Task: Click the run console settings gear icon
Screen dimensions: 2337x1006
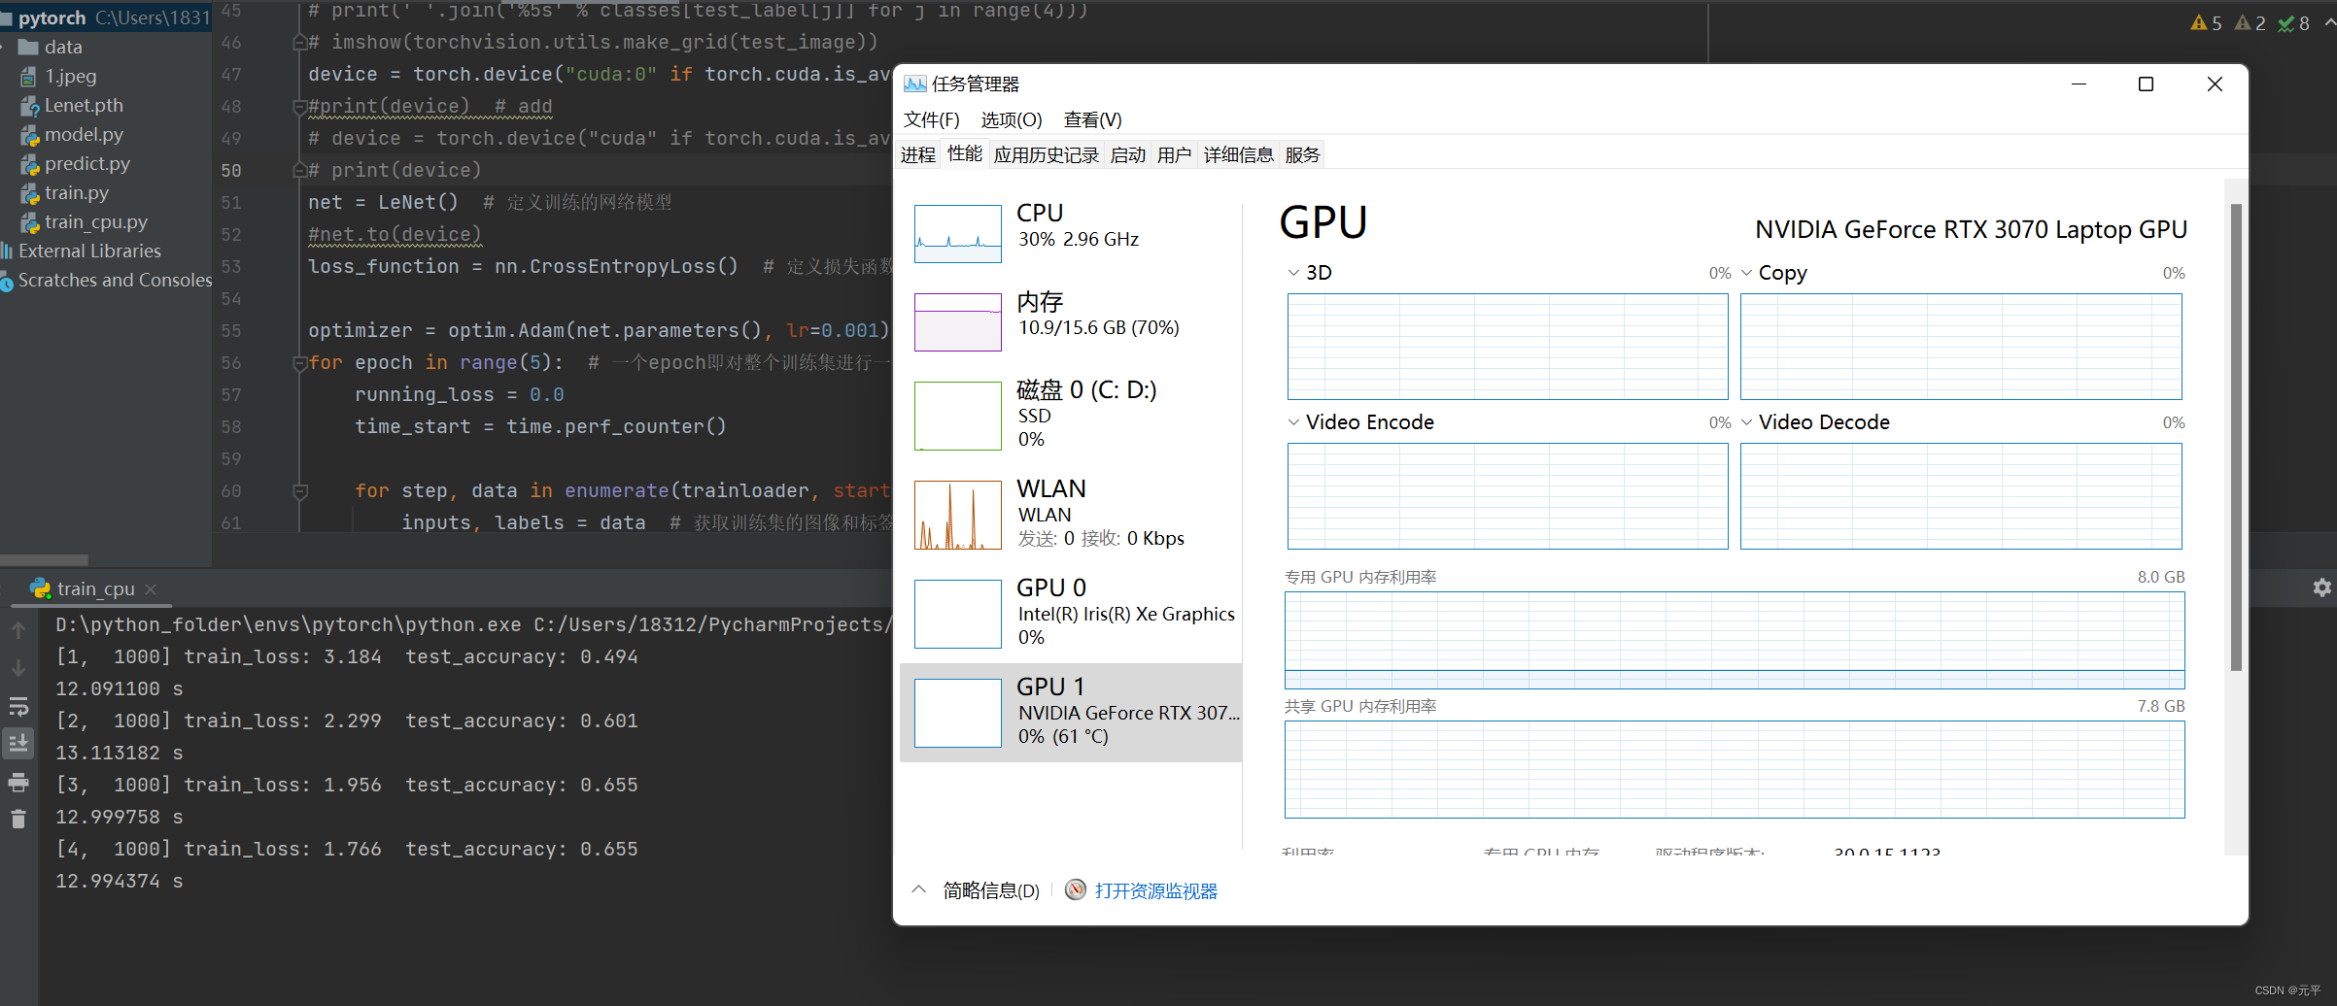Action: [2321, 587]
